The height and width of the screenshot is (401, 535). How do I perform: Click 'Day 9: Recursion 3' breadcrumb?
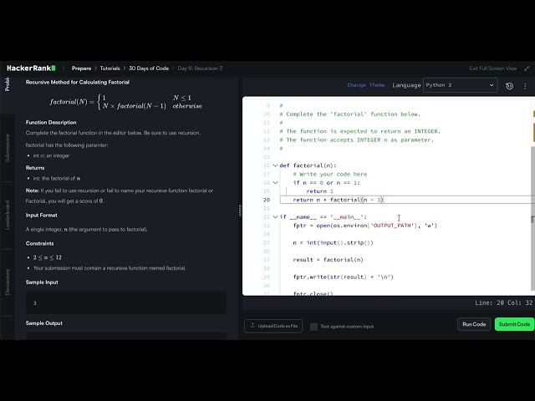[200, 69]
